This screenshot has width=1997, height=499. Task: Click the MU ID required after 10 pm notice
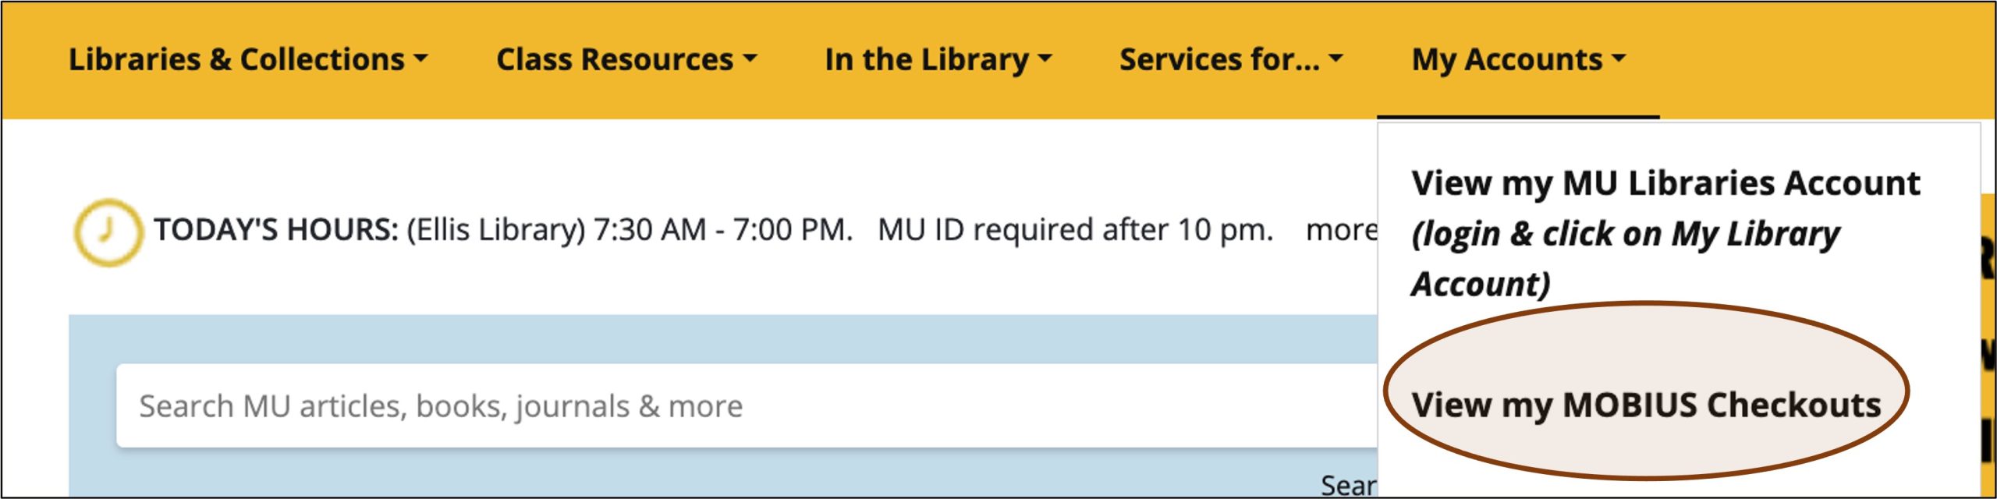pos(1075,230)
